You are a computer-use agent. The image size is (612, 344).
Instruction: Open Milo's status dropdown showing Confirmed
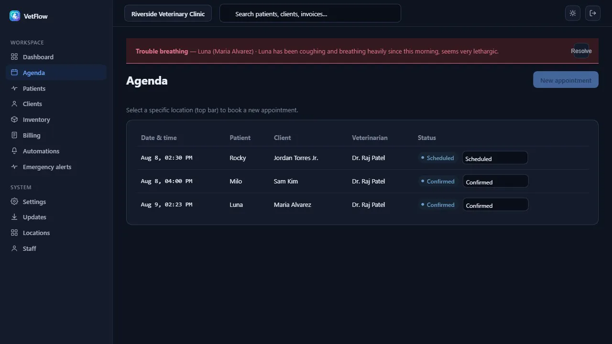[x=495, y=181]
